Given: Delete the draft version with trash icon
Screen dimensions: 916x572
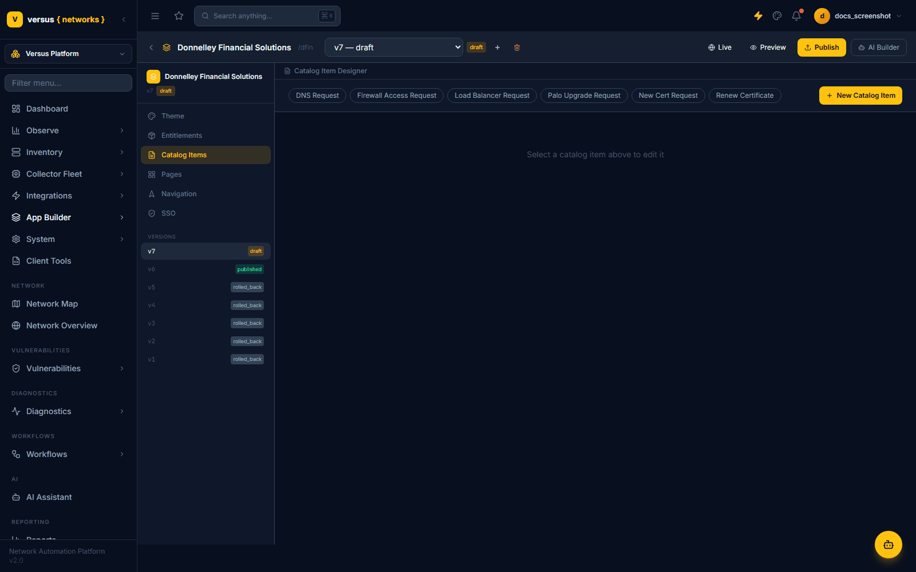Looking at the screenshot, I should pos(517,47).
